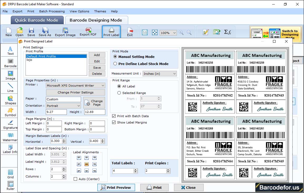Click the sigma formula icon
Image resolution: width=304 pixels, height=193 pixels.
coord(227,32)
